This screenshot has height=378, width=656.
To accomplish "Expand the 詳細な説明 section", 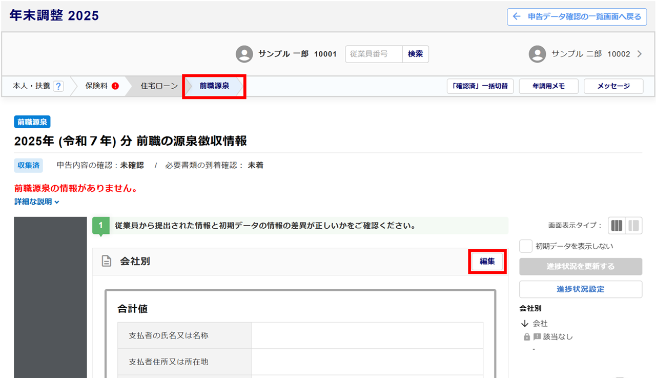I will 37,202.
